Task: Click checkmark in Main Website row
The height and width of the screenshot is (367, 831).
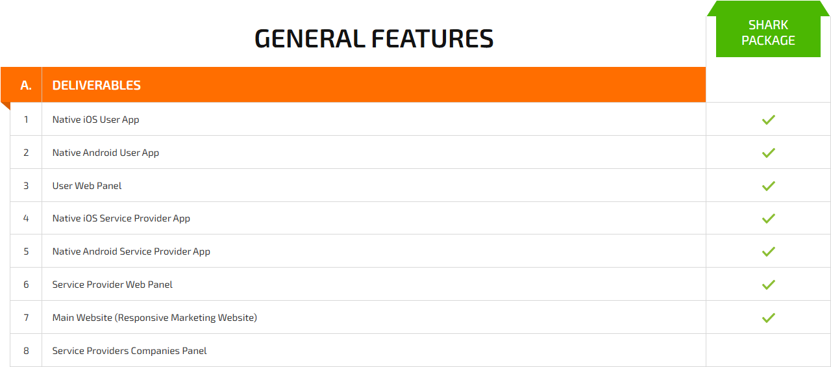Action: (769, 318)
